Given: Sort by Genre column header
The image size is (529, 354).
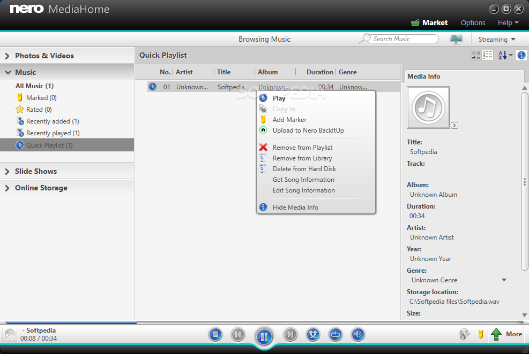Looking at the screenshot, I should coord(347,72).
